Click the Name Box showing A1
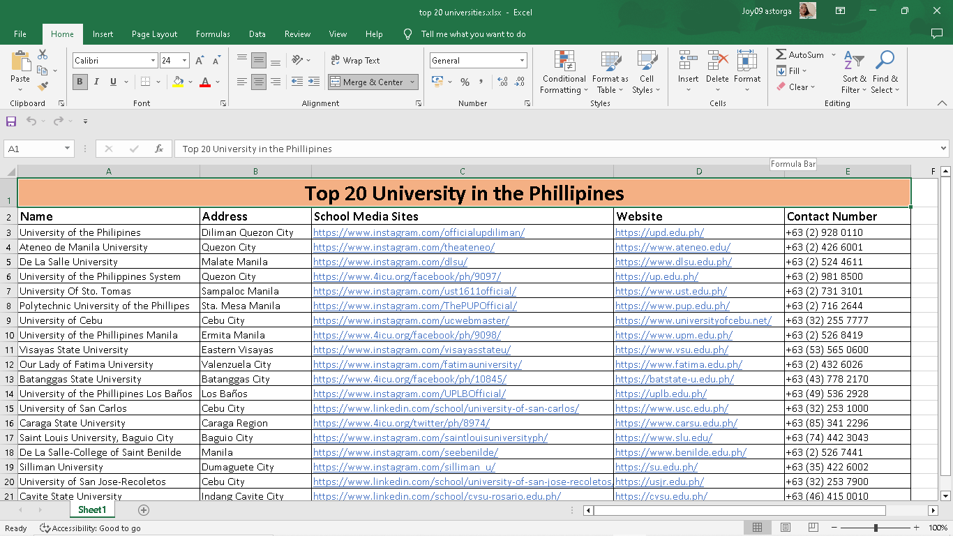 tap(33, 149)
